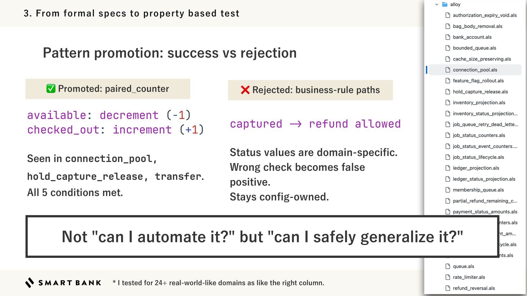Open feature_flag_rollout.als file
The width and height of the screenshot is (527, 296).
[x=478, y=81]
